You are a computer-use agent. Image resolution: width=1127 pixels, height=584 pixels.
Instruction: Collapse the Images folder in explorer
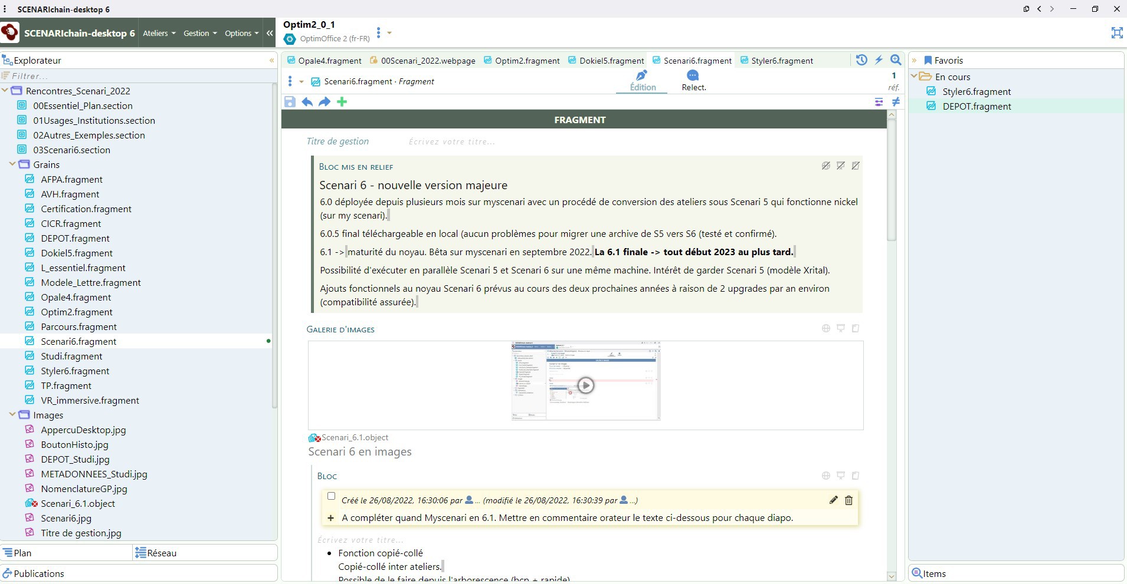tap(12, 415)
